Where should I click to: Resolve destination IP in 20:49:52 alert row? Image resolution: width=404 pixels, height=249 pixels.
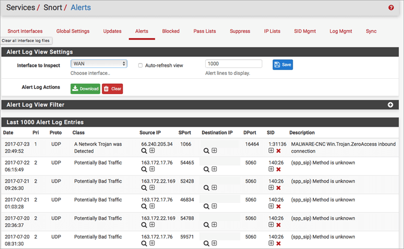[206, 151]
